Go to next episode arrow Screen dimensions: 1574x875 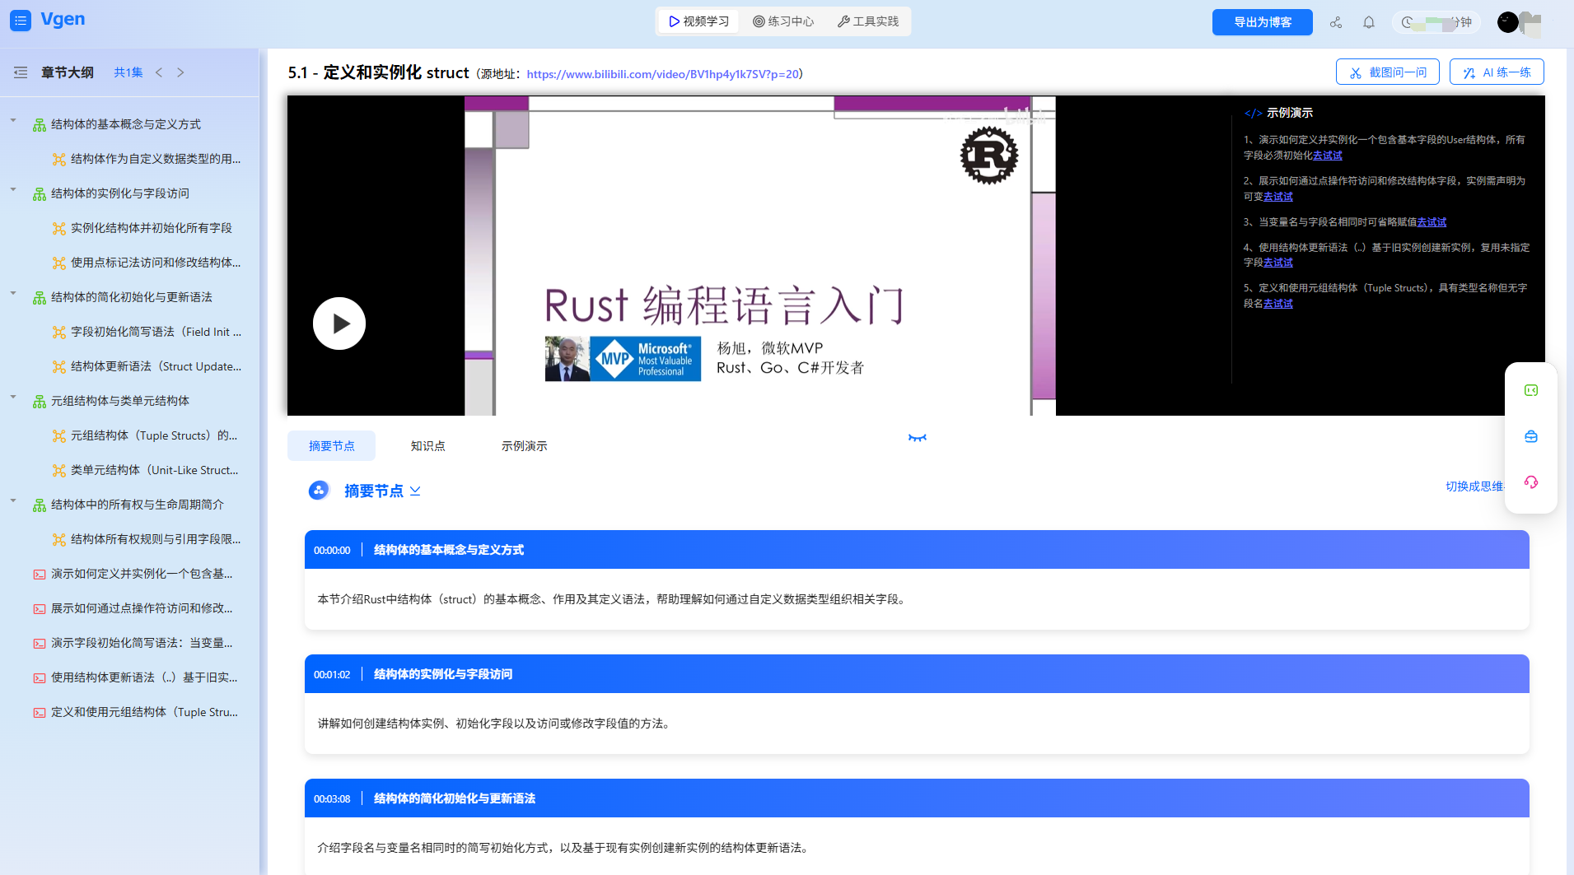[x=180, y=72]
